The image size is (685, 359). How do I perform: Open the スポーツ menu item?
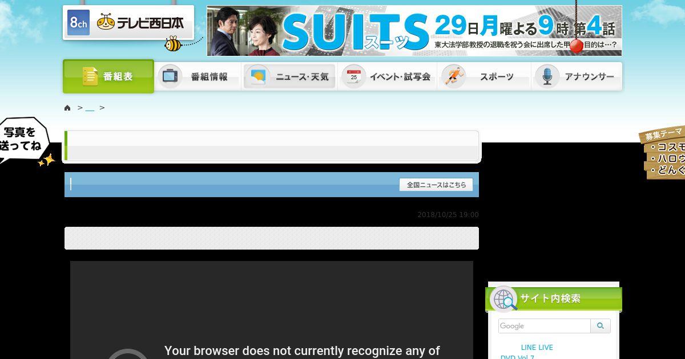tap(484, 76)
